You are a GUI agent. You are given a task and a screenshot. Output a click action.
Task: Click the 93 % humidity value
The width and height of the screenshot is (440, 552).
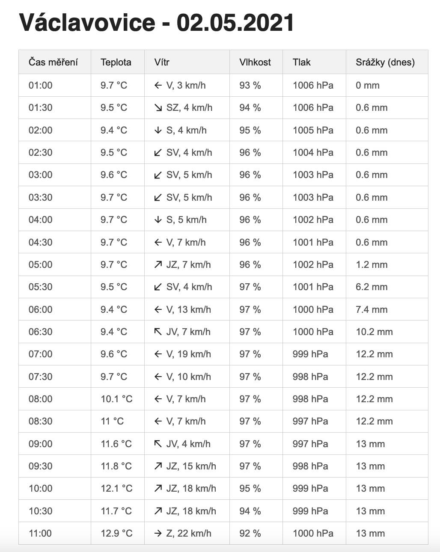tap(250, 86)
